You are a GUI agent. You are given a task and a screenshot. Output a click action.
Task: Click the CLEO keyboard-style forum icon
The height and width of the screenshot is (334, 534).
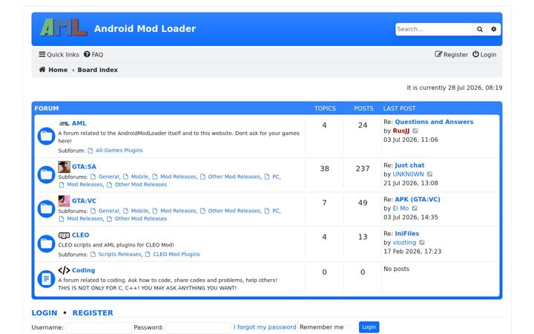coord(64,235)
